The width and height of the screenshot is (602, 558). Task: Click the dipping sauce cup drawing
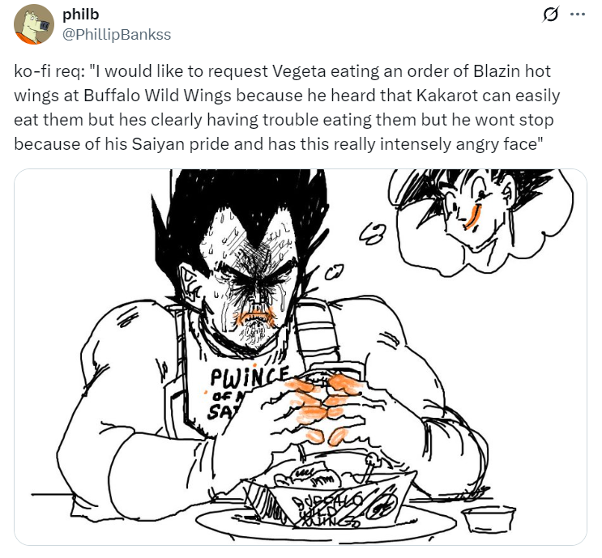pos(489,519)
